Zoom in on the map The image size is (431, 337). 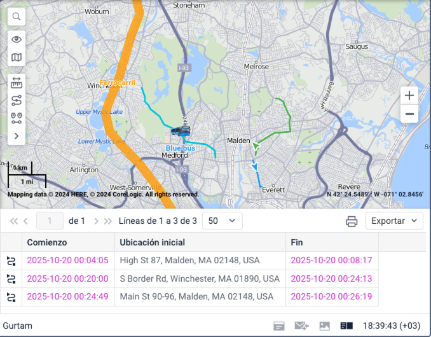click(409, 95)
